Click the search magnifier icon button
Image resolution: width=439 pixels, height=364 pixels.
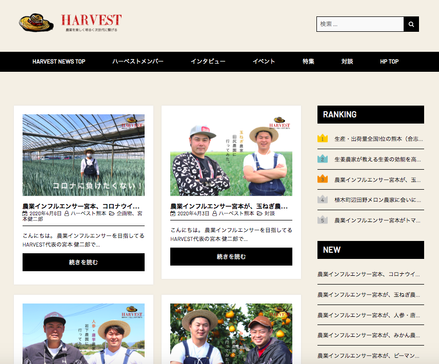pyautogui.click(x=411, y=24)
